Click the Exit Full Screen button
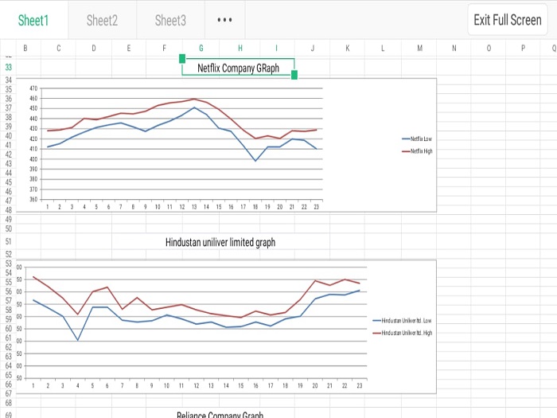Image resolution: width=557 pixels, height=418 pixels. [x=508, y=20]
